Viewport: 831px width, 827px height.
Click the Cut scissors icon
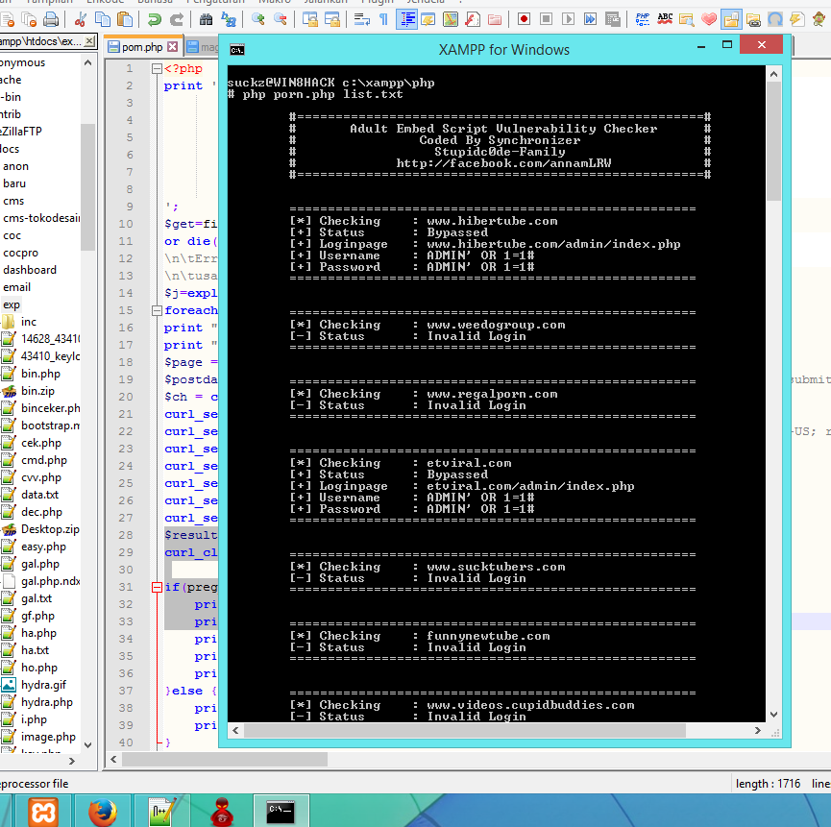click(81, 20)
